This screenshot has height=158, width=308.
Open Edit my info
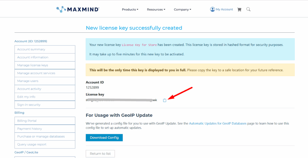tap(45, 97)
